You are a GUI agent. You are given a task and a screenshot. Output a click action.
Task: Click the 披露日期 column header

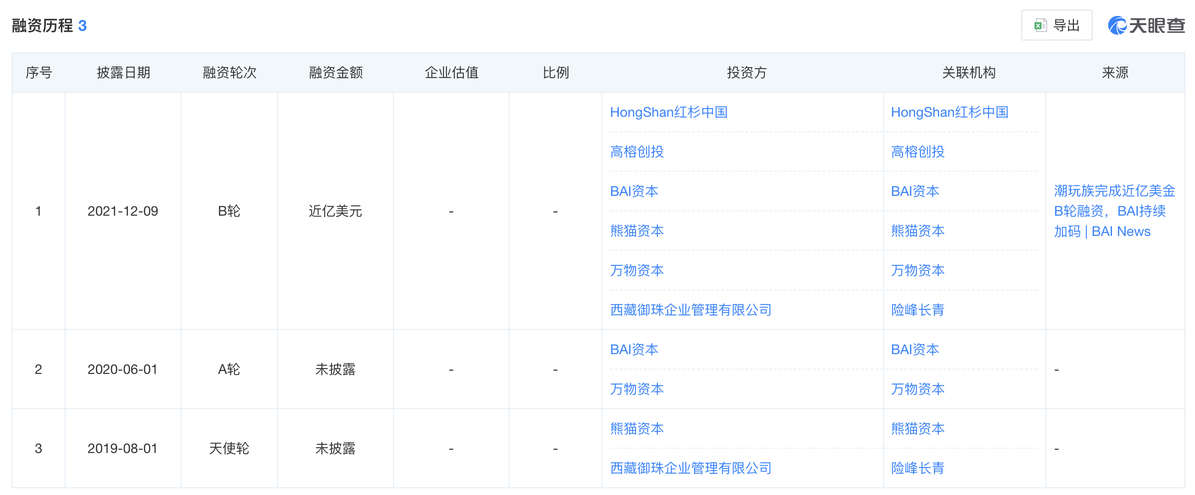(123, 73)
